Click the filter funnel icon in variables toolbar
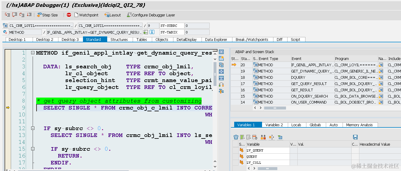 280,137
